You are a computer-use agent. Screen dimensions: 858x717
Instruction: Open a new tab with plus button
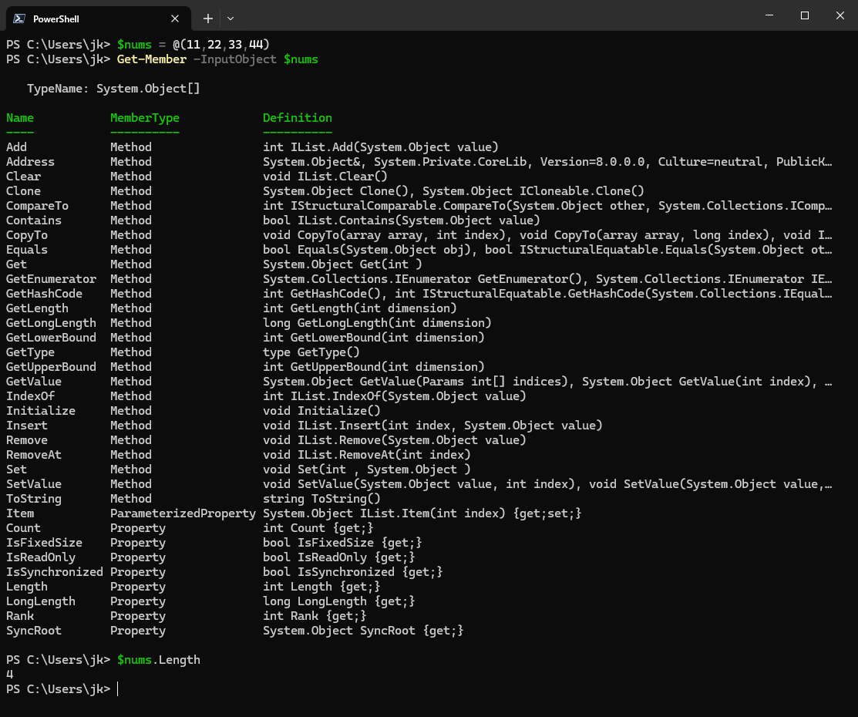(207, 19)
